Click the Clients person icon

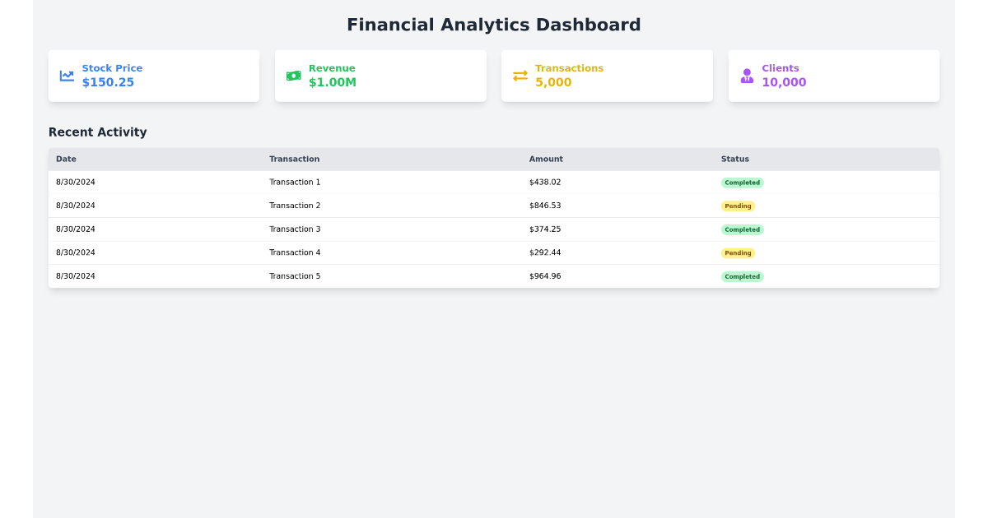click(x=747, y=76)
